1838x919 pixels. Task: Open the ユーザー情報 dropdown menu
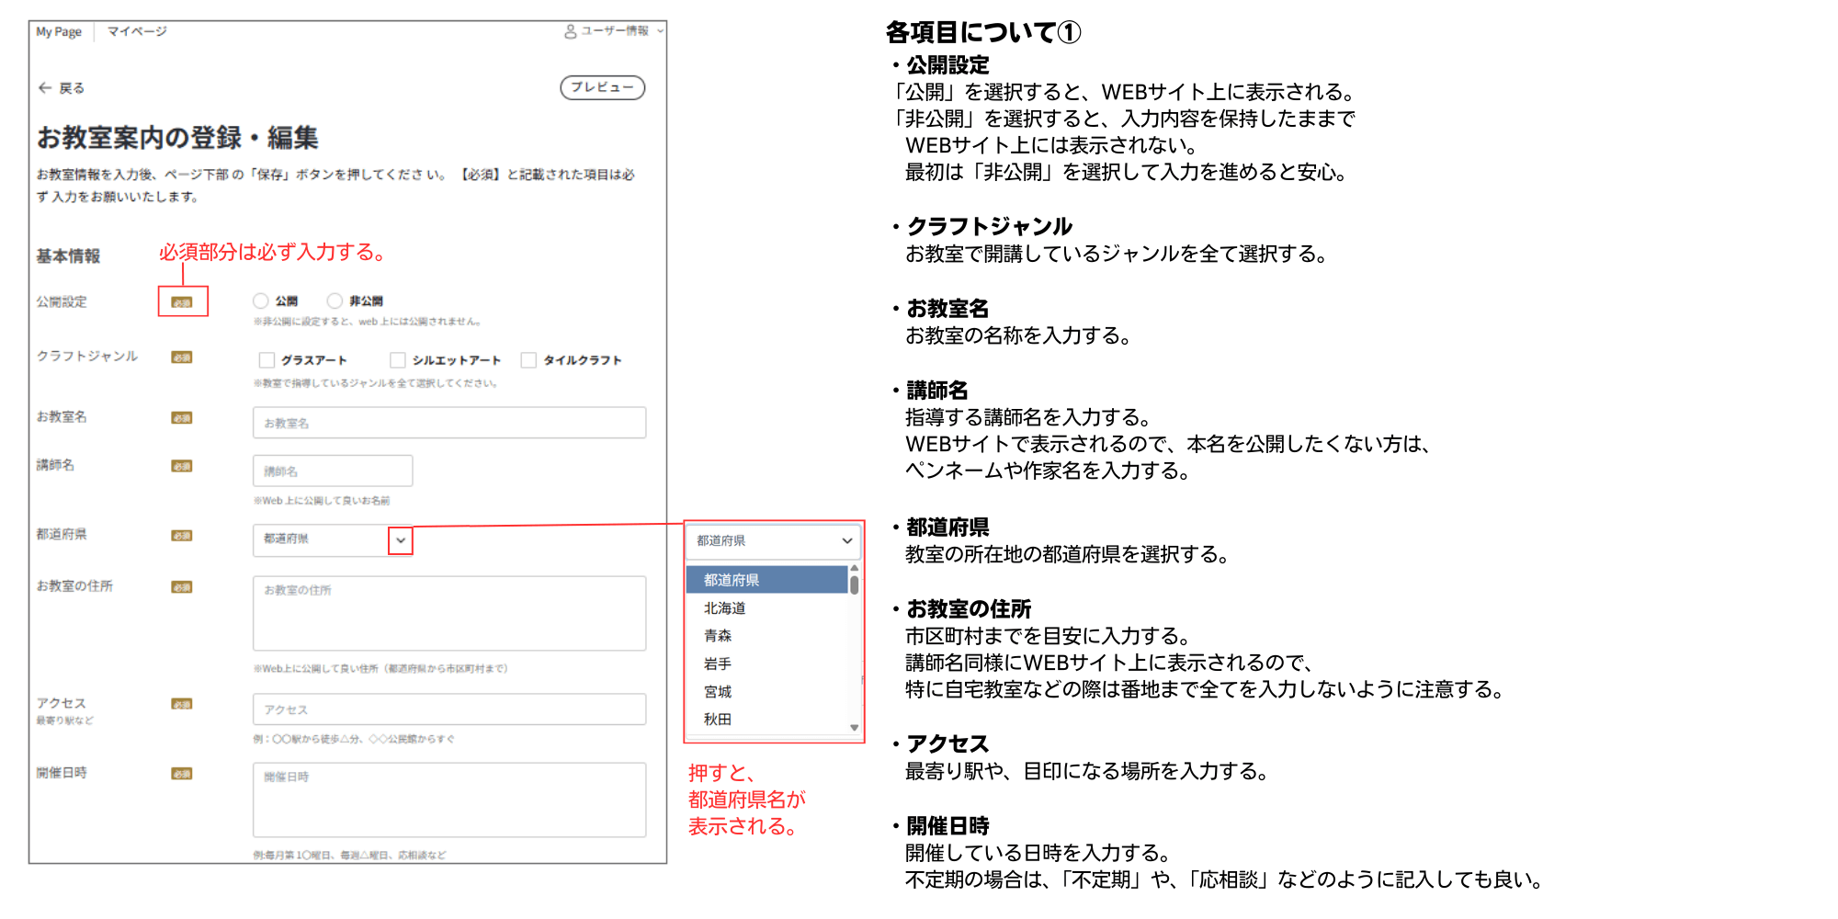point(660,31)
